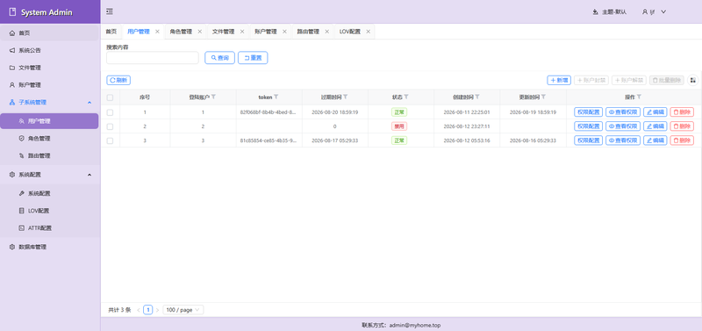Click the route icon beside 路由管理
This screenshot has width=702, height=331.
coord(21,156)
